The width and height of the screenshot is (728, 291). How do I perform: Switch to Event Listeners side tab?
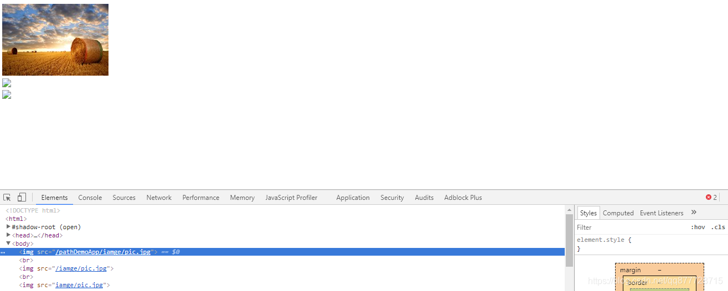pyautogui.click(x=662, y=213)
